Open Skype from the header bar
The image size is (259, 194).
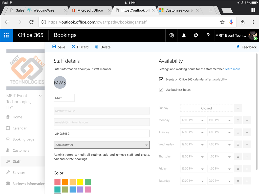click(172, 35)
